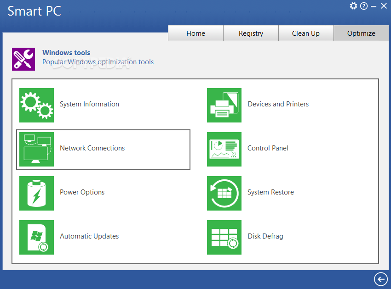Click the Popular Windows optimization tools subtitle
Image resolution: width=391 pixels, height=289 pixels.
tap(98, 62)
